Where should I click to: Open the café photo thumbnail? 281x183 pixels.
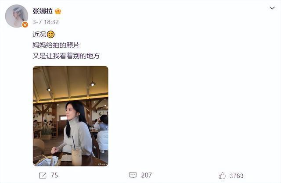(71, 116)
